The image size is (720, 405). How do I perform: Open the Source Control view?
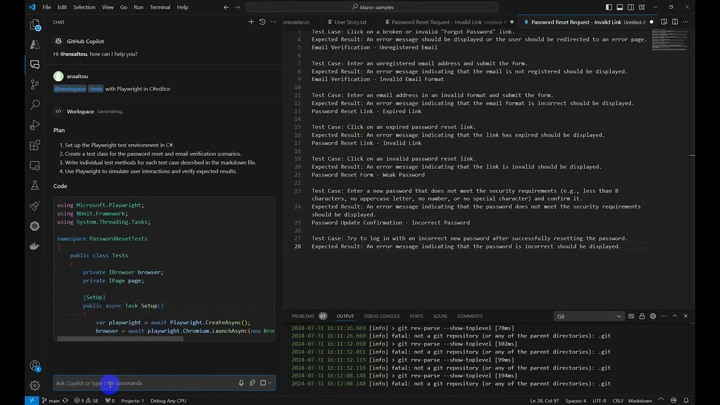[35, 84]
